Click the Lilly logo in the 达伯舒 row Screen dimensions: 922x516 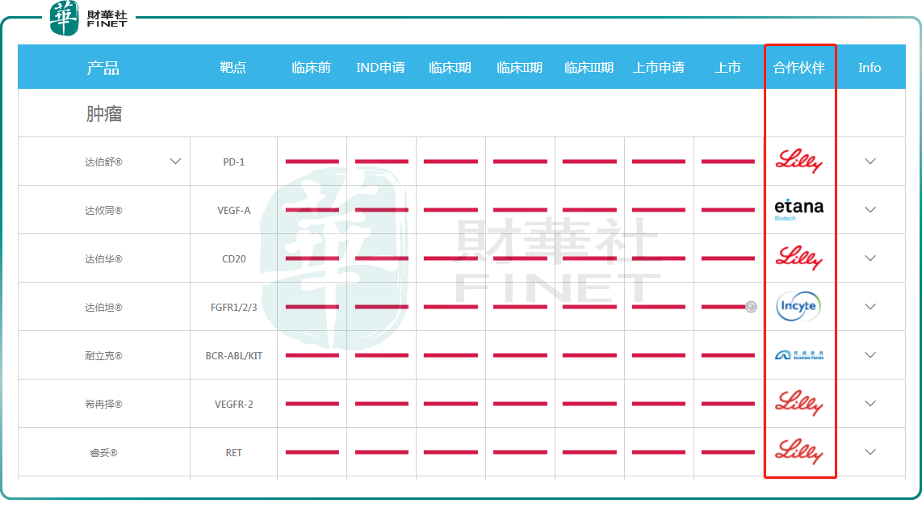[x=798, y=162]
